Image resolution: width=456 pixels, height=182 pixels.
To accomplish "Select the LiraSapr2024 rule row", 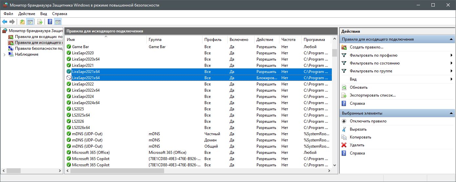I will tap(198, 97).
